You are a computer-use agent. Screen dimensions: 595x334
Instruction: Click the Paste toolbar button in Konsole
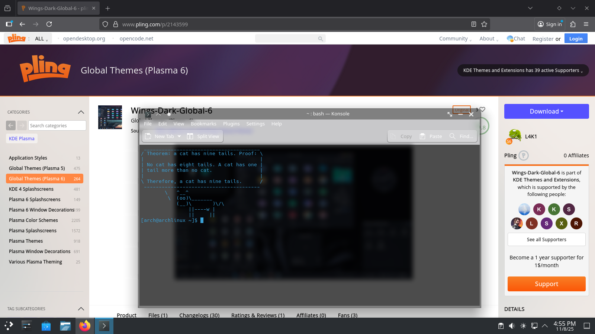(431, 136)
